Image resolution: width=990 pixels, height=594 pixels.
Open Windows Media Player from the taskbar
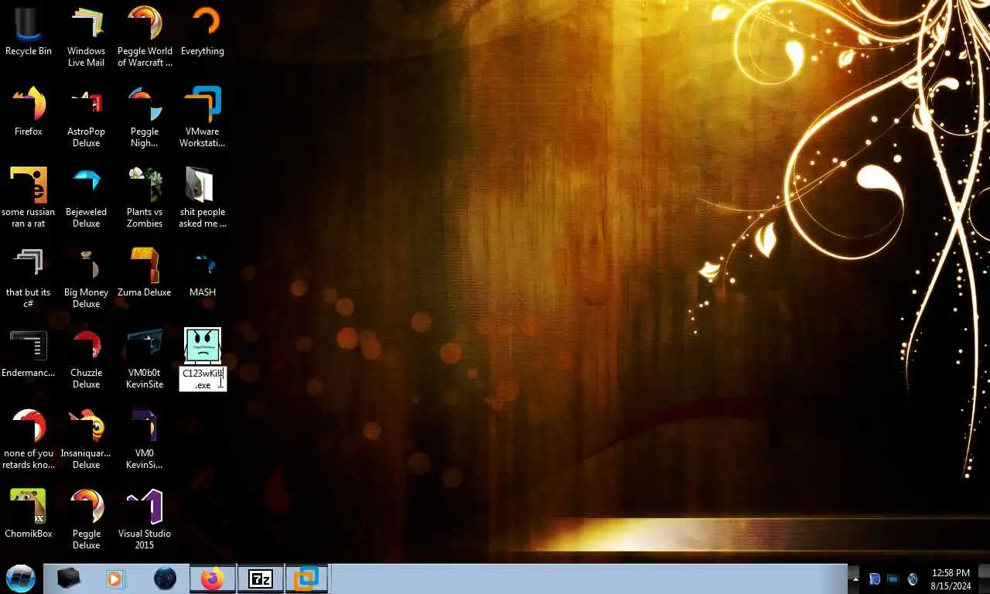pyautogui.click(x=116, y=578)
